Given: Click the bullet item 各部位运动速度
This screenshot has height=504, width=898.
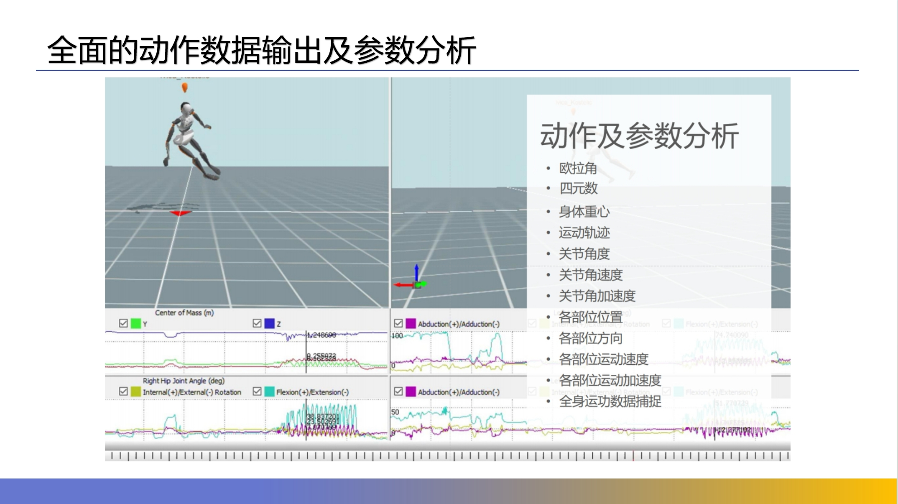Looking at the screenshot, I should [603, 359].
